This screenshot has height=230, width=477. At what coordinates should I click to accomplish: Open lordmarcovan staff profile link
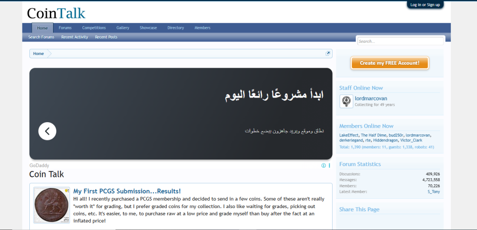click(x=371, y=98)
